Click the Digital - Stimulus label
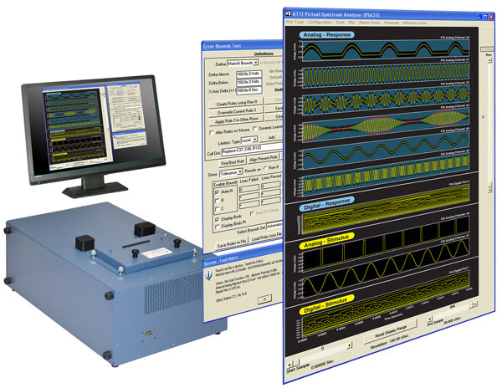502x388 pixels. click(x=326, y=306)
